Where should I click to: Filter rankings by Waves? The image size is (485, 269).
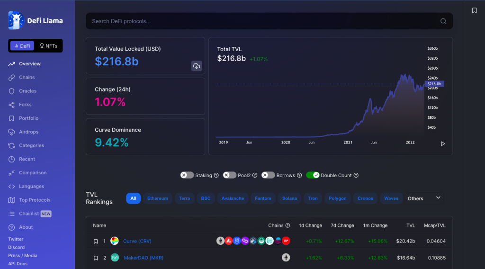(x=391, y=198)
